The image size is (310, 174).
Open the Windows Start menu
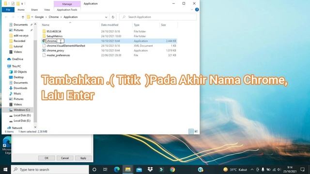click(x=5, y=170)
